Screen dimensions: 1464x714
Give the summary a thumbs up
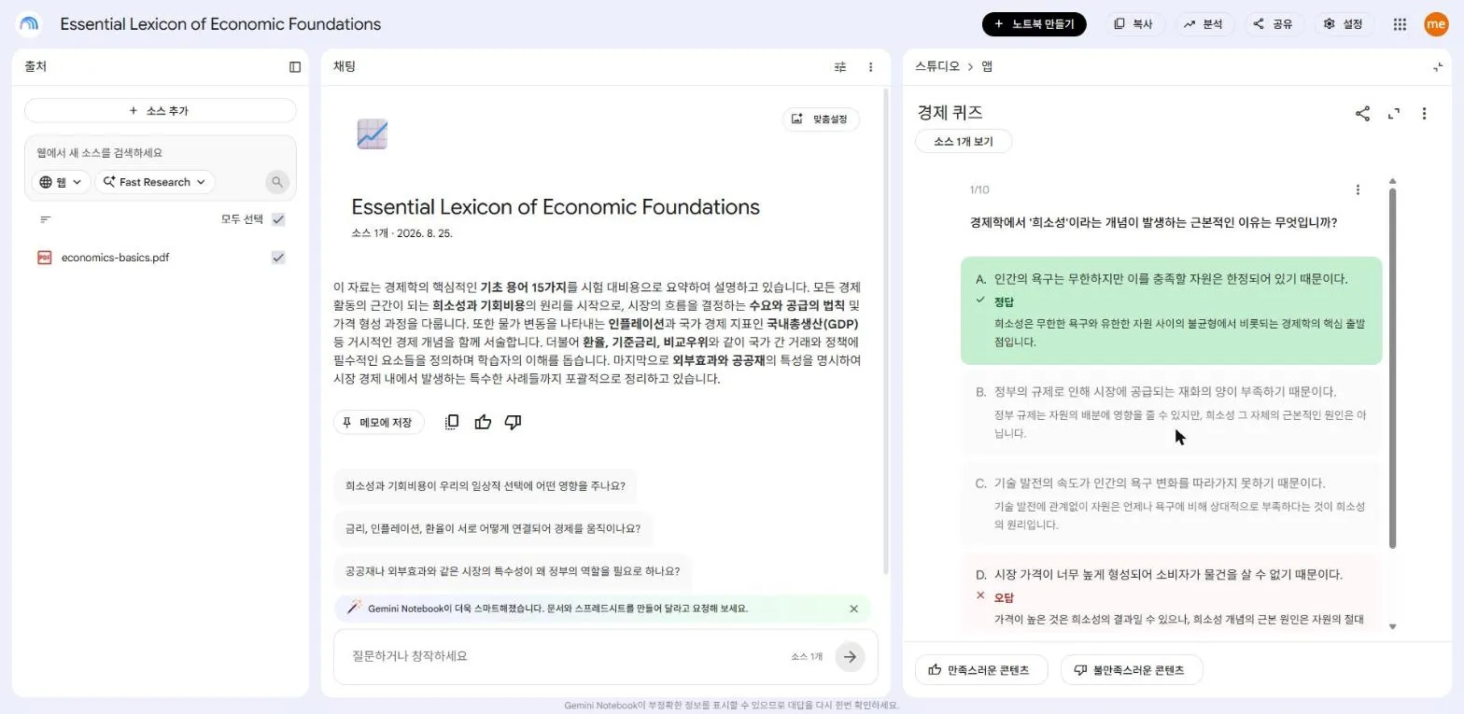483,422
